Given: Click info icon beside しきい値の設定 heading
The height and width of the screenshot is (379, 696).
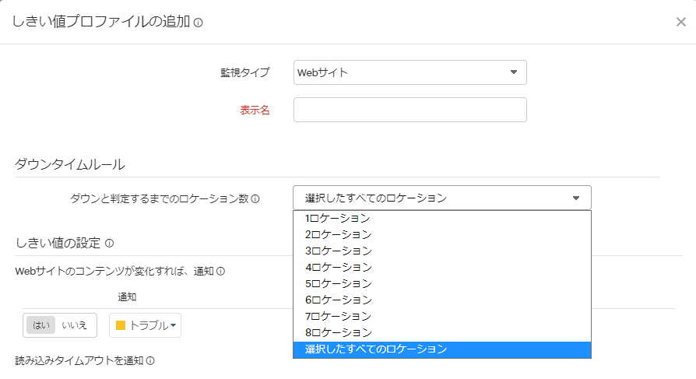Looking at the screenshot, I should tap(109, 243).
